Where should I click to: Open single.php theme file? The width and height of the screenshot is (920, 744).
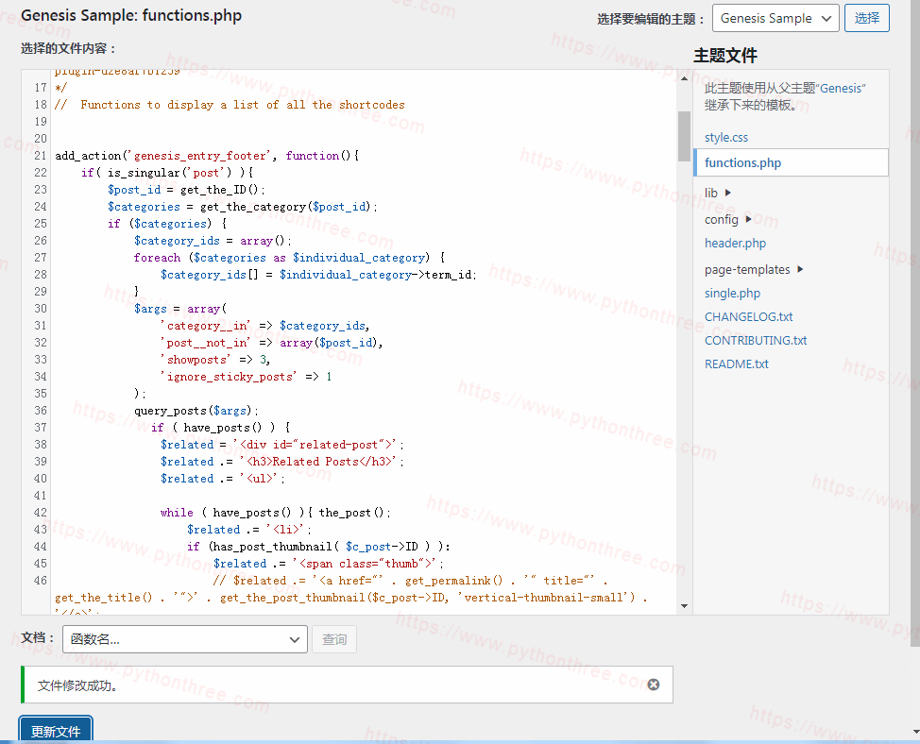point(732,293)
